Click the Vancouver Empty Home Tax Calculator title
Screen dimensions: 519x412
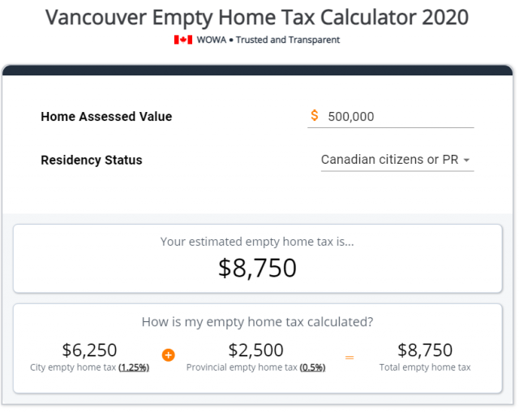(257, 17)
